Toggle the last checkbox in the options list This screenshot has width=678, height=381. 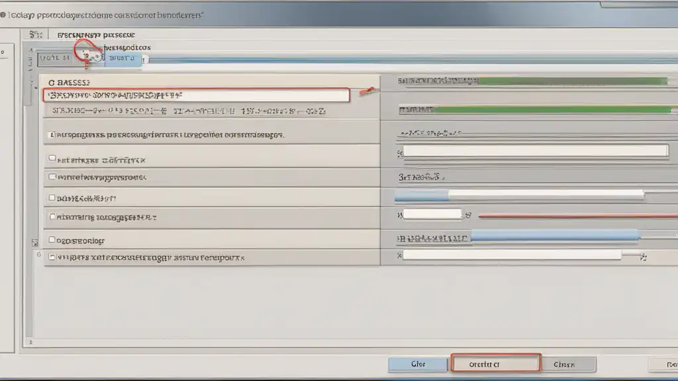click(x=52, y=257)
